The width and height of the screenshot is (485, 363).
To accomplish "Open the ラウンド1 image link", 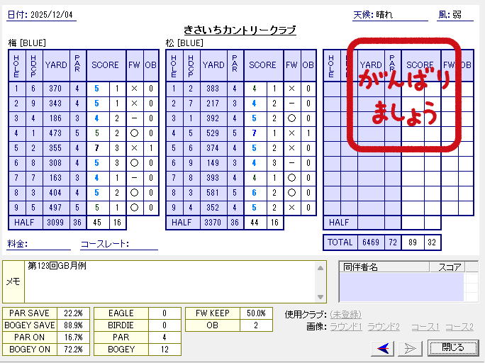I will point(347,327).
